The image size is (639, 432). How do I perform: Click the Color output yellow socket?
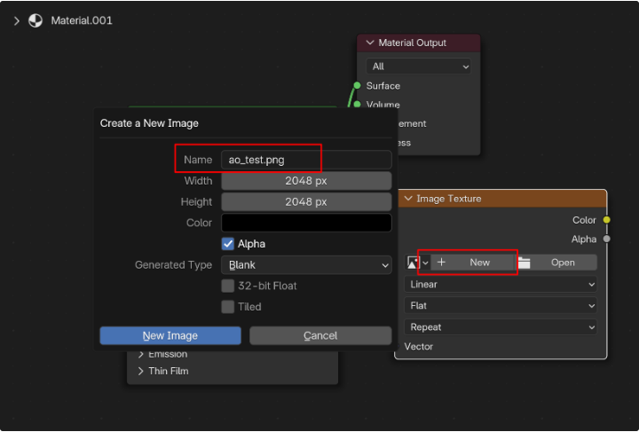[x=607, y=220]
